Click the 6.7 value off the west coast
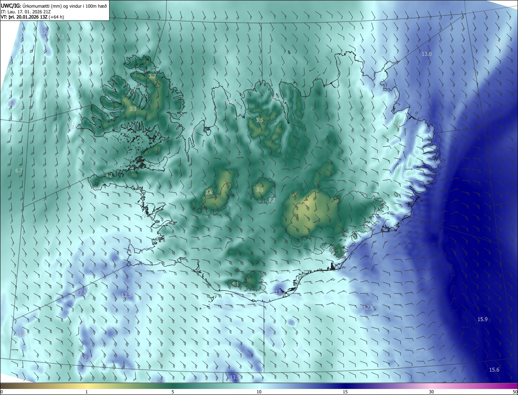Image resolution: width=518 pixels, height=395 pixels. [x=19, y=170]
